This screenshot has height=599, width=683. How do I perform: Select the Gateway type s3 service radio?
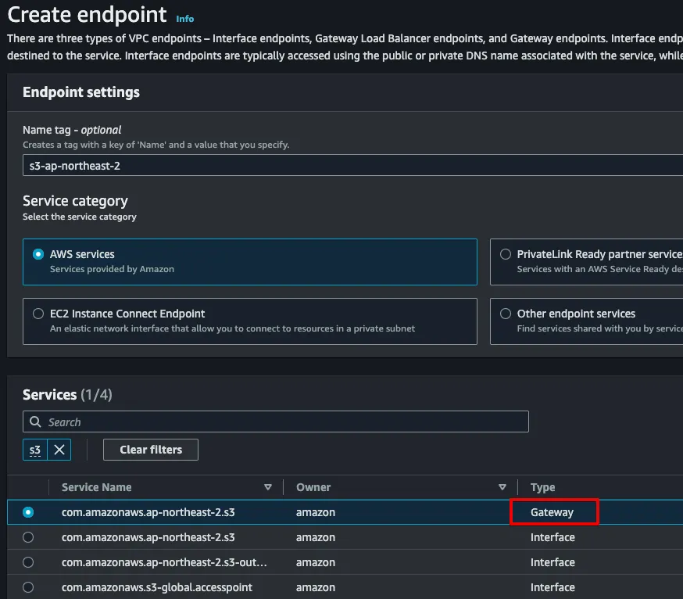29,512
